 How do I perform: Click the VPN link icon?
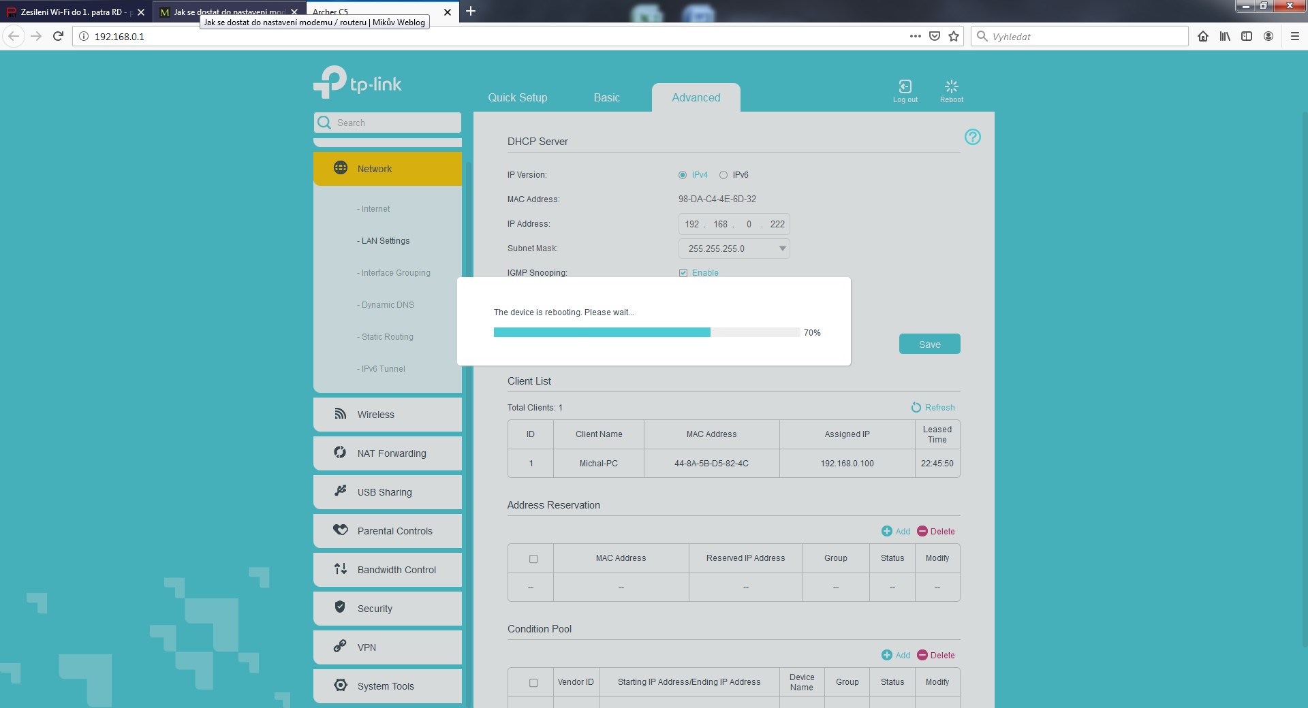(341, 647)
